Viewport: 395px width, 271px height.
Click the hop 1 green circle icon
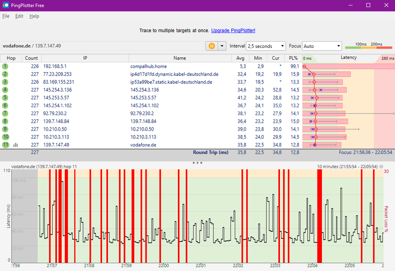[x=5, y=66]
